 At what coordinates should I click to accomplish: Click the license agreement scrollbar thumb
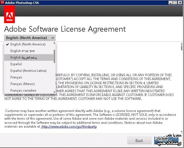pos(182,48)
